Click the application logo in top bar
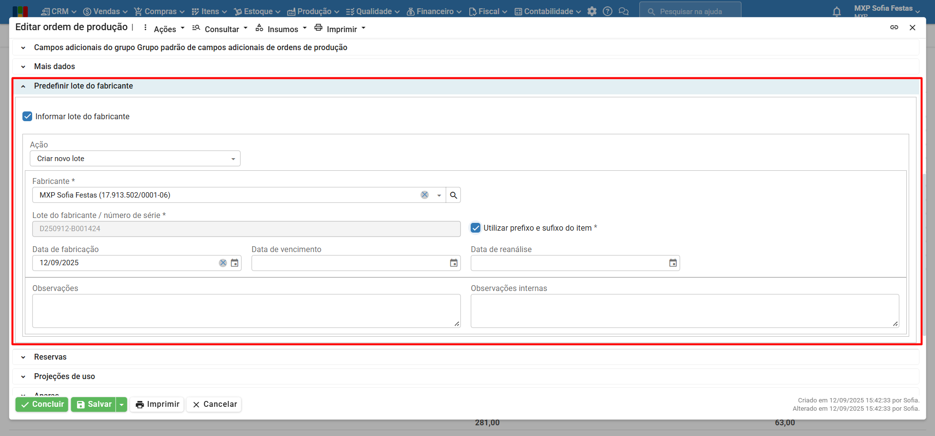 pos(20,11)
